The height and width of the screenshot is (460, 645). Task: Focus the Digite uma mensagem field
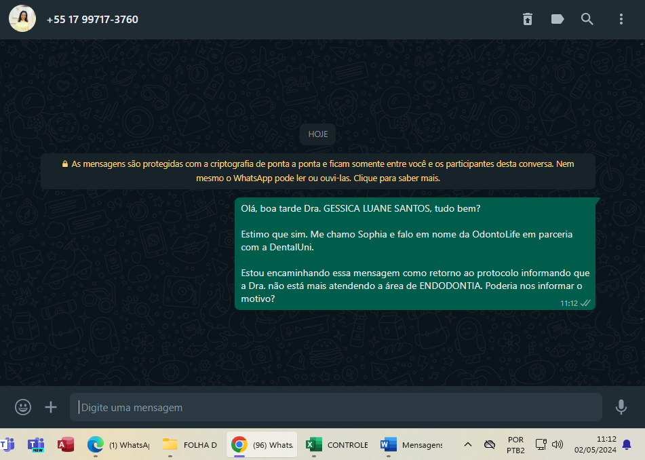point(336,407)
